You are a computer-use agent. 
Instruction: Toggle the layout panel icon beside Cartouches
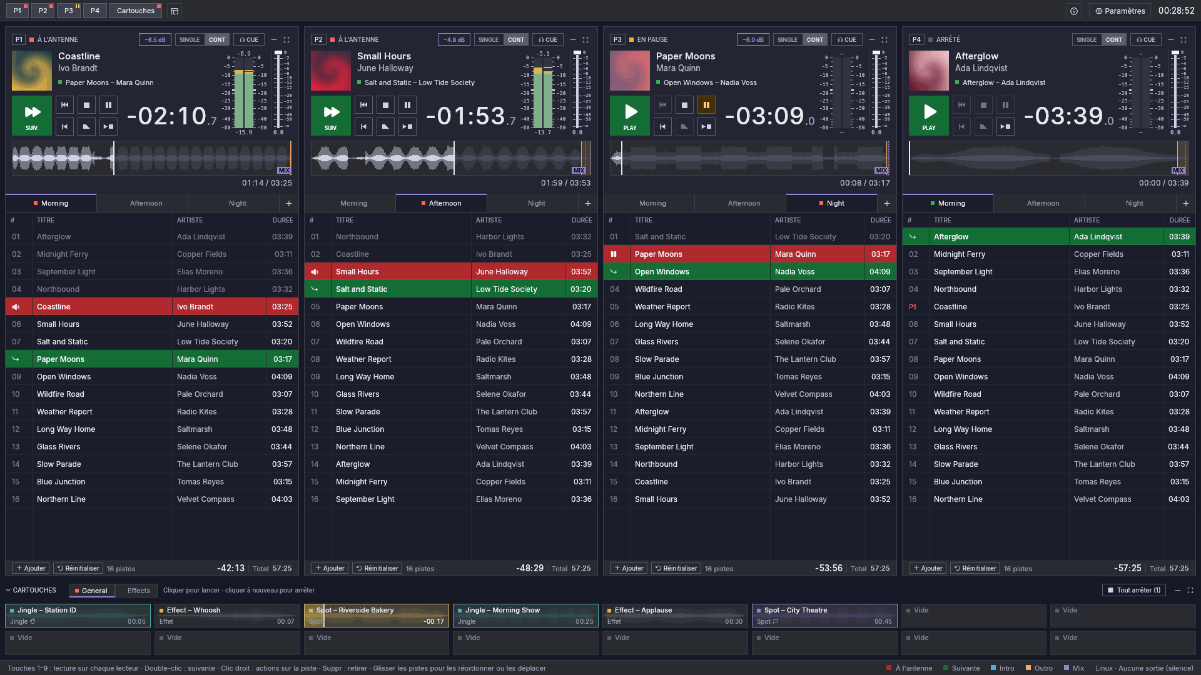175,11
